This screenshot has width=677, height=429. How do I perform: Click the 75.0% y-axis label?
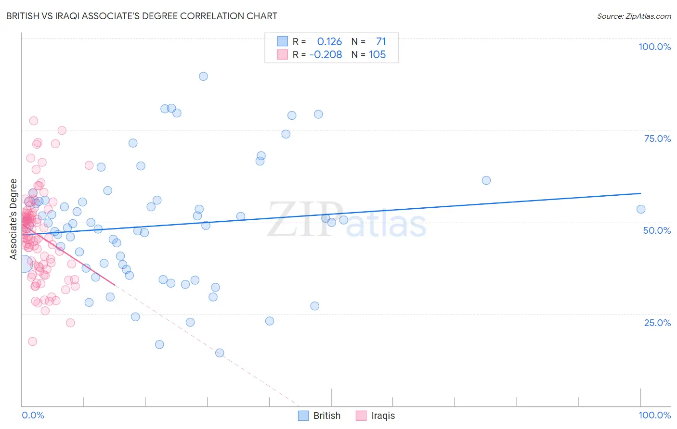click(x=657, y=139)
